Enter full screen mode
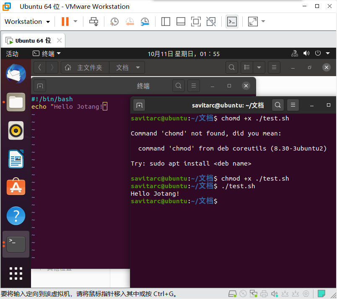This screenshot has height=299, width=337. click(x=195, y=21)
